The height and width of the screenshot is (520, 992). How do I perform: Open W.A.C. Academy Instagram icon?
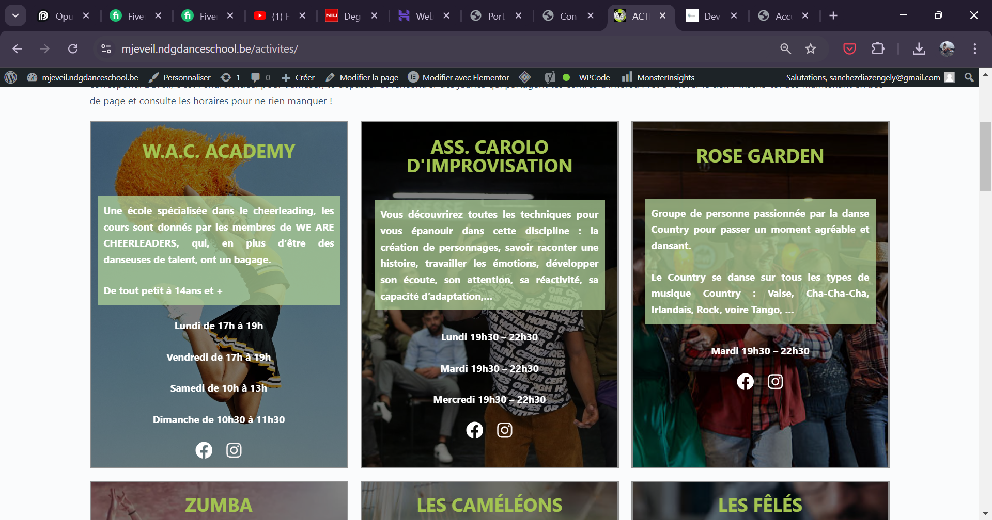pos(234,450)
